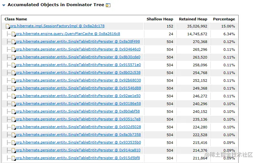Click the Retained Heap column header
Image resolution: width=258 pixels, height=163 pixels.
[193, 19]
